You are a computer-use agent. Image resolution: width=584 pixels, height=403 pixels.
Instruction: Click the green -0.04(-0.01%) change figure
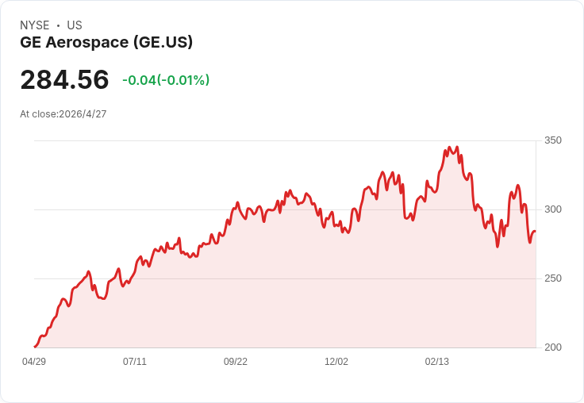click(x=166, y=80)
